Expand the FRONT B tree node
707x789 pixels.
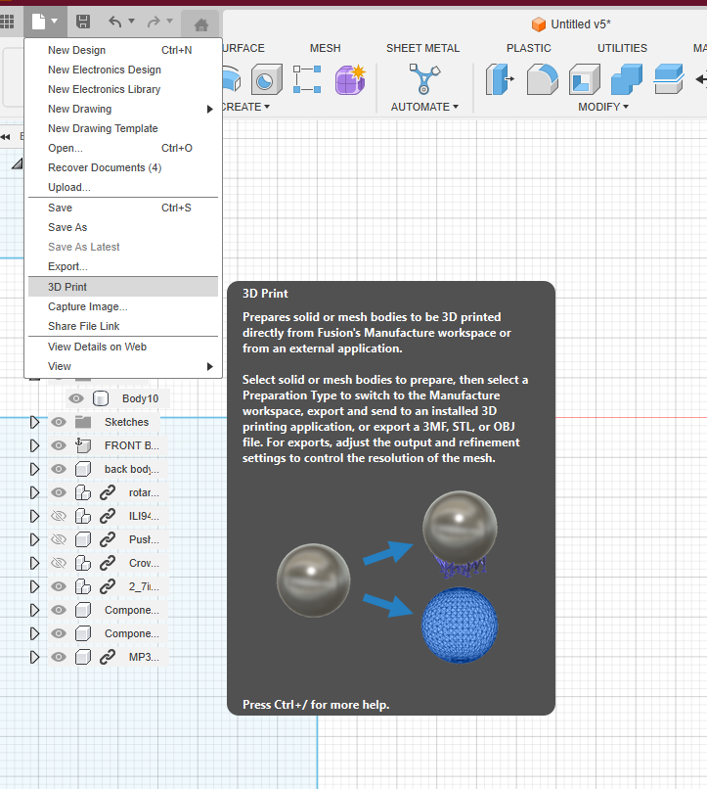(34, 445)
